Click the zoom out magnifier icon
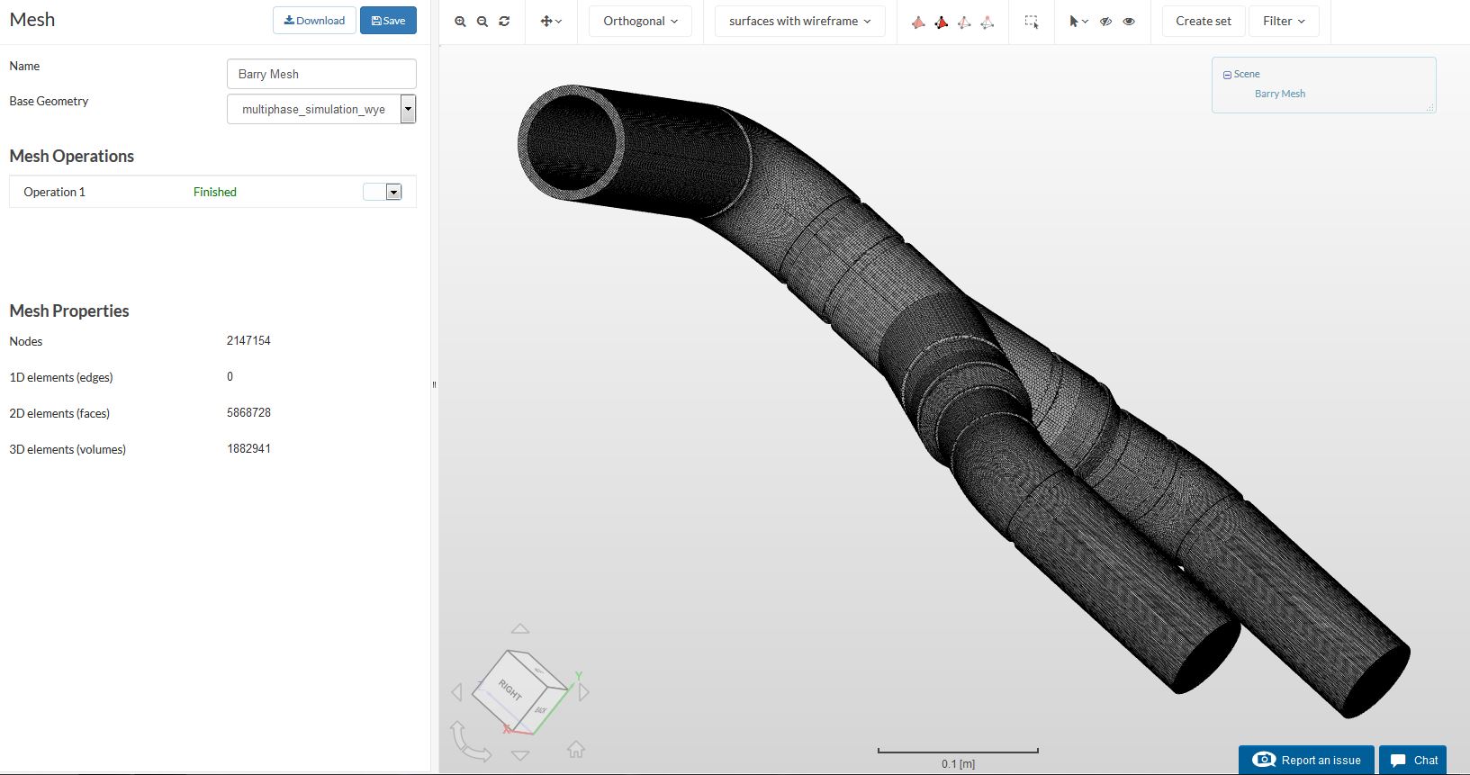 [x=482, y=22]
